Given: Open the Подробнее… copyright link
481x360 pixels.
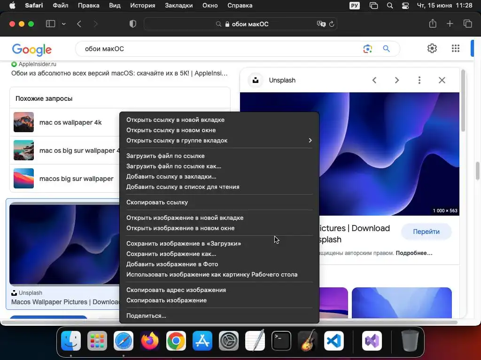Looking at the screenshot, I should (x=414, y=253).
